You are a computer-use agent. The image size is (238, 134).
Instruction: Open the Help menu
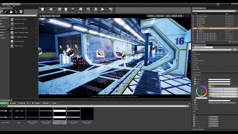[14, 6]
